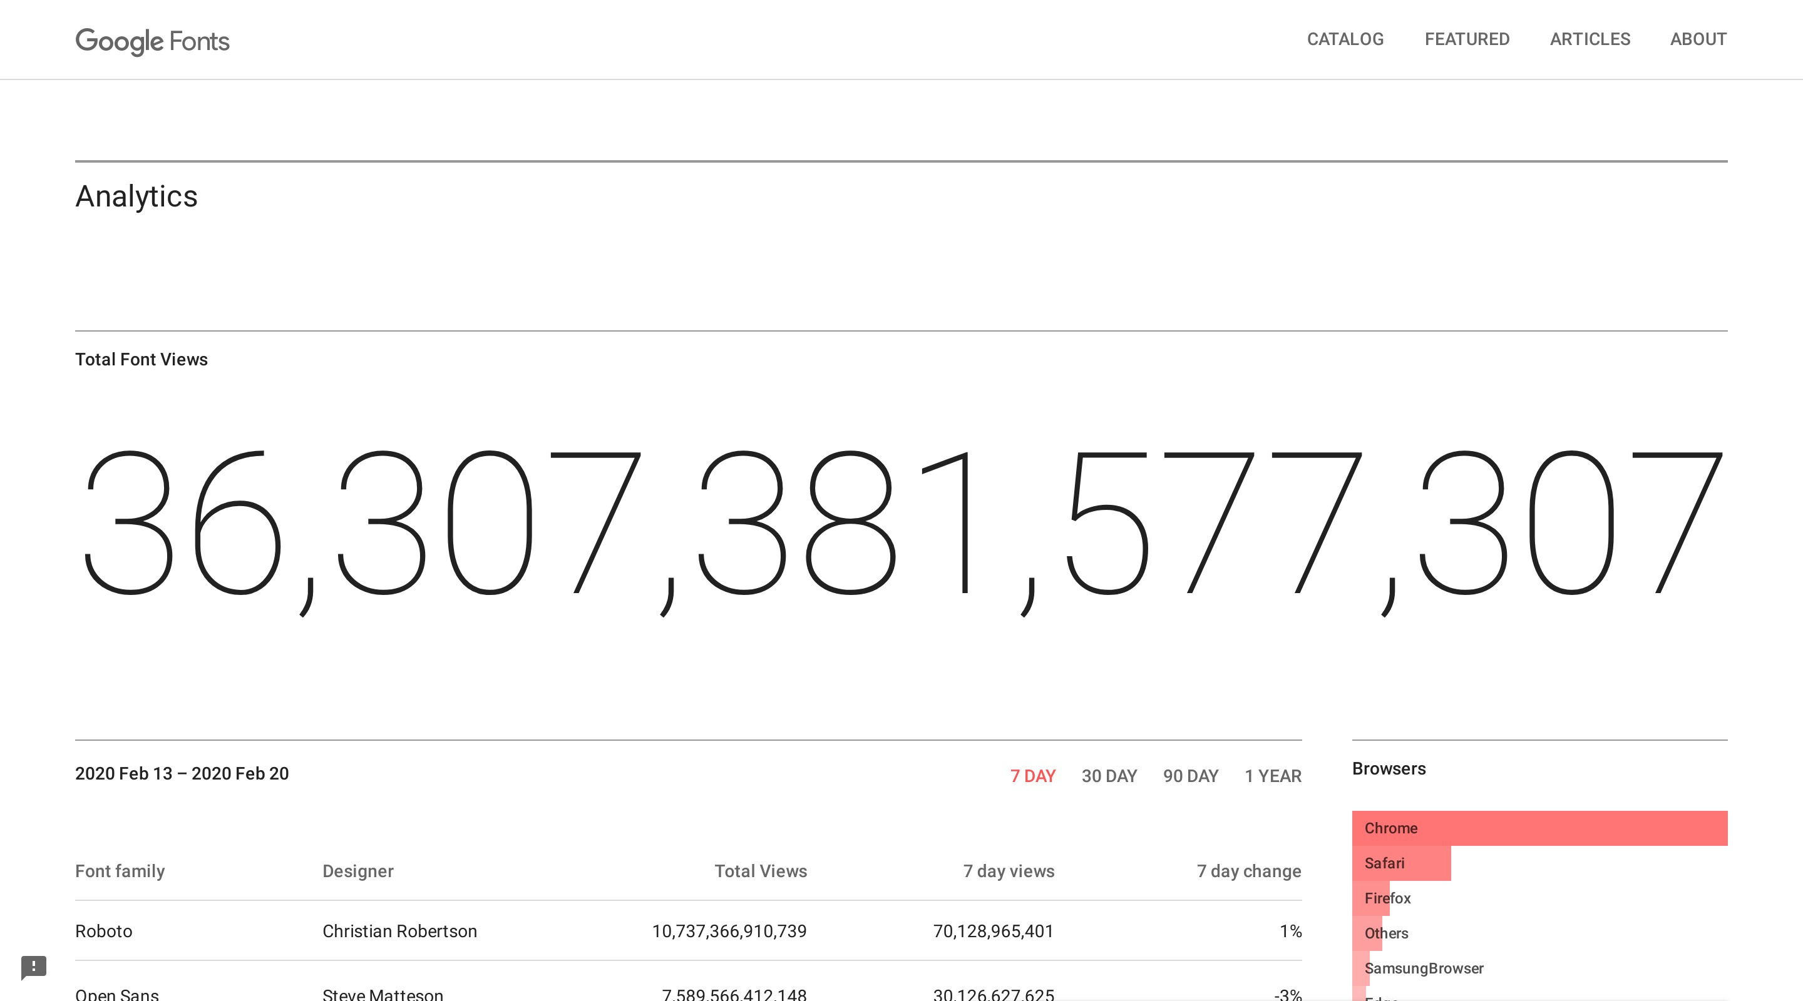The image size is (1803, 1001).
Task: Switch to 30 DAY range
Action: pyautogui.click(x=1109, y=776)
